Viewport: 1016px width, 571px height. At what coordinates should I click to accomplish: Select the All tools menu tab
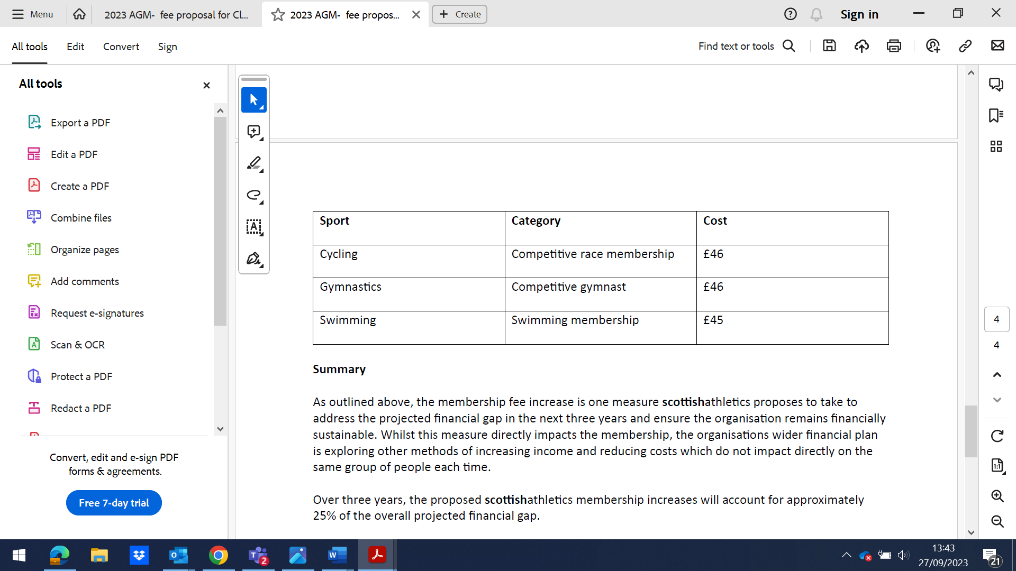point(30,47)
